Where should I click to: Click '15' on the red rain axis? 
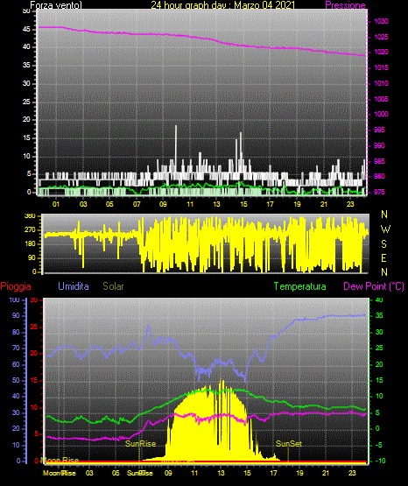click(34, 381)
